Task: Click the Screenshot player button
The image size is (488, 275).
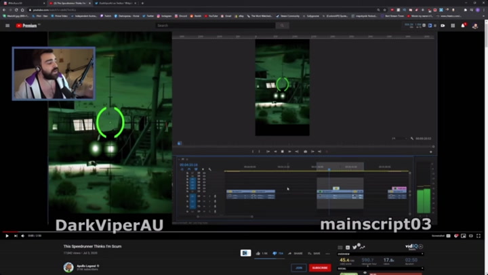Action: [438, 236]
